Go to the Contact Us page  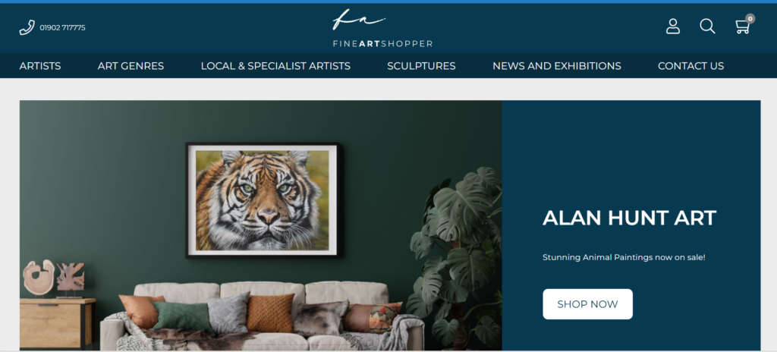pos(690,66)
